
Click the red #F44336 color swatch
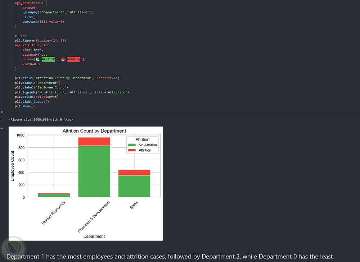coord(63,59)
